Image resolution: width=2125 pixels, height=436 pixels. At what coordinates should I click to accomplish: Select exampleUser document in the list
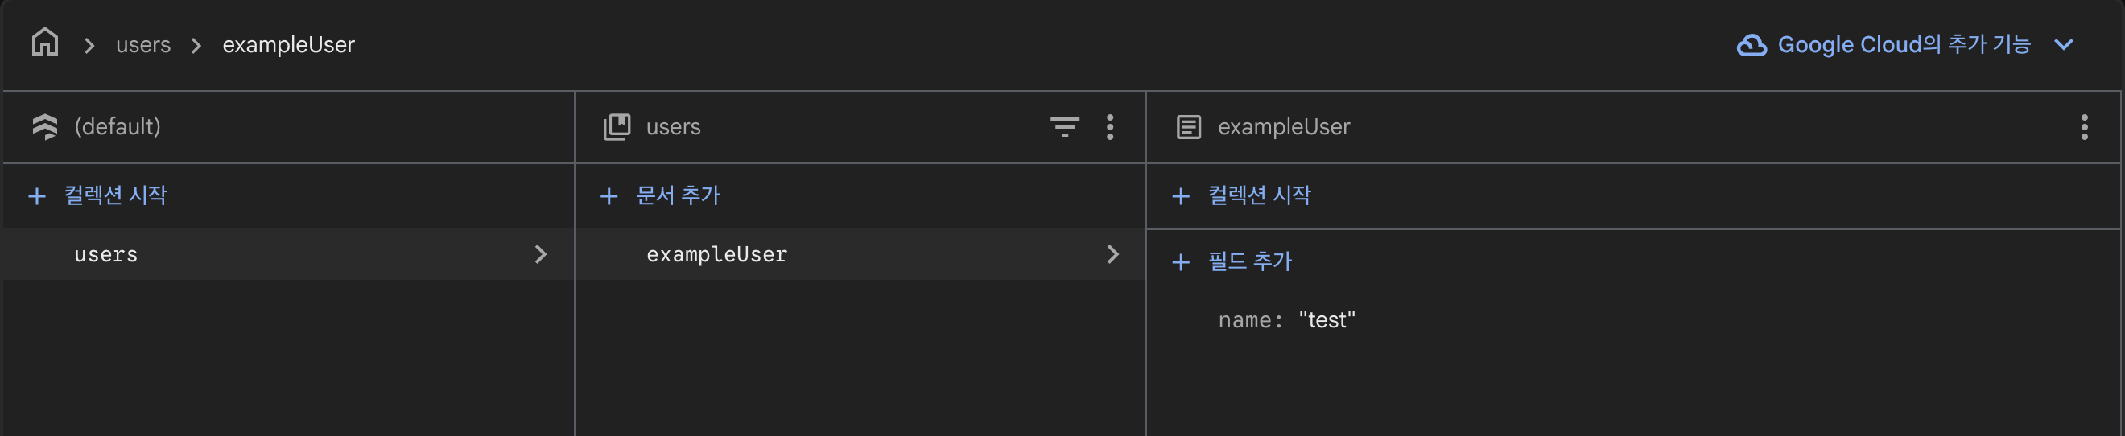[716, 255]
